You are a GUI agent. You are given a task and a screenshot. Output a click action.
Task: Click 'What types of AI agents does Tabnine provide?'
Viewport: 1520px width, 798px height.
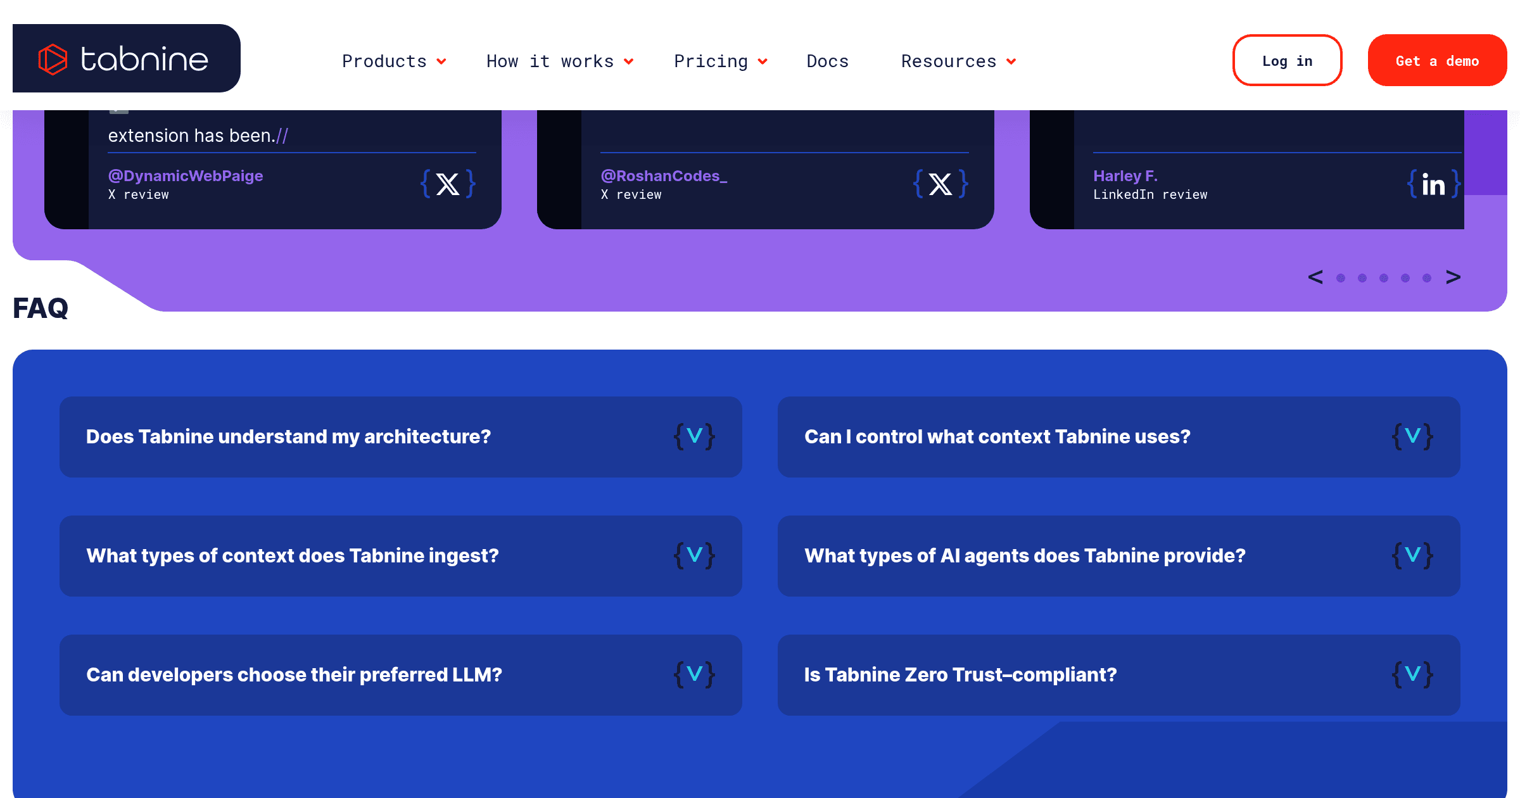tap(1025, 555)
